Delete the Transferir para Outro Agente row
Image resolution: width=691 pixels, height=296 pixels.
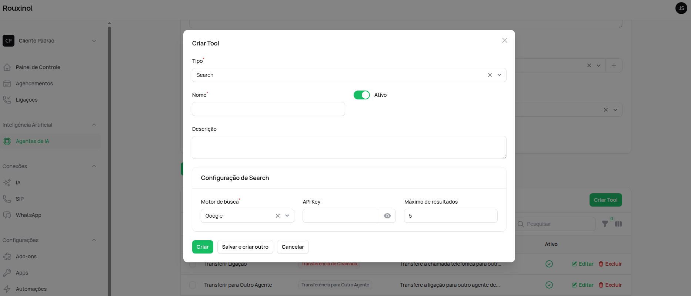tap(610, 285)
